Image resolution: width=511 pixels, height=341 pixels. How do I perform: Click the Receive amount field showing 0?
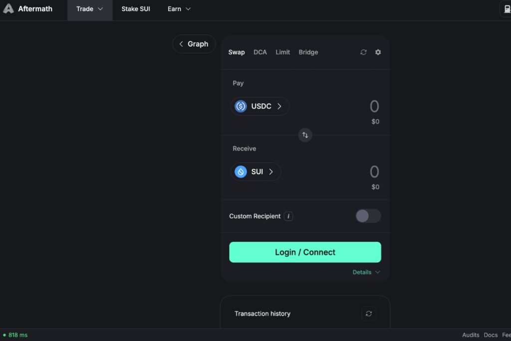click(x=374, y=172)
